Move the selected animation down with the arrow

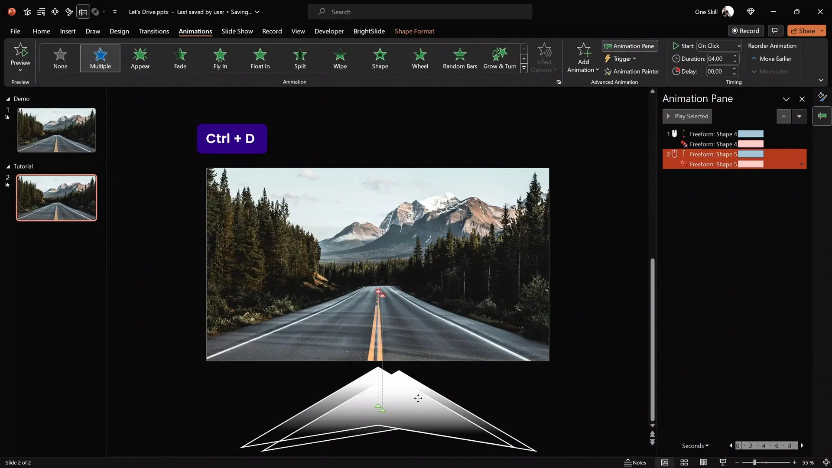pos(799,116)
